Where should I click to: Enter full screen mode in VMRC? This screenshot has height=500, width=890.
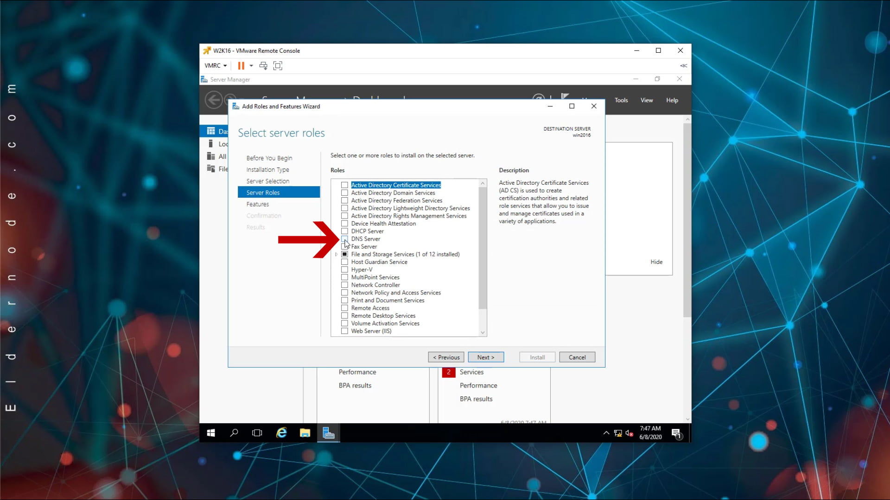pos(278,66)
